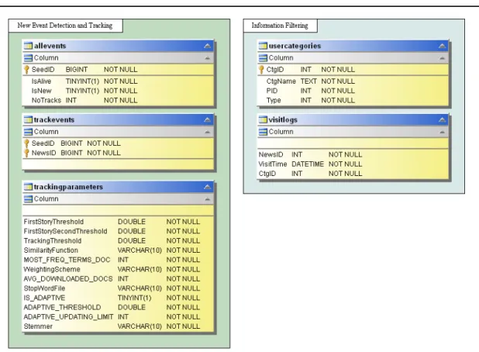479x352 pixels.
Task: Click the Column icon in trackevents
Action: point(28,132)
